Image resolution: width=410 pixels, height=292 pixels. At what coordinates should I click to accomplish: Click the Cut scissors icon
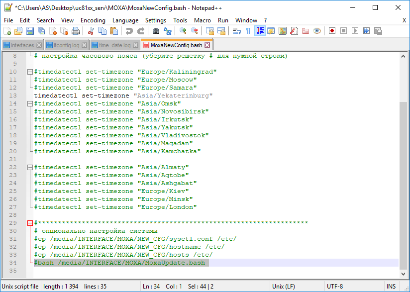pos(91,31)
